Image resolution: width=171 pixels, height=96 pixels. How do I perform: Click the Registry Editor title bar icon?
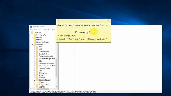click(x=31, y=27)
